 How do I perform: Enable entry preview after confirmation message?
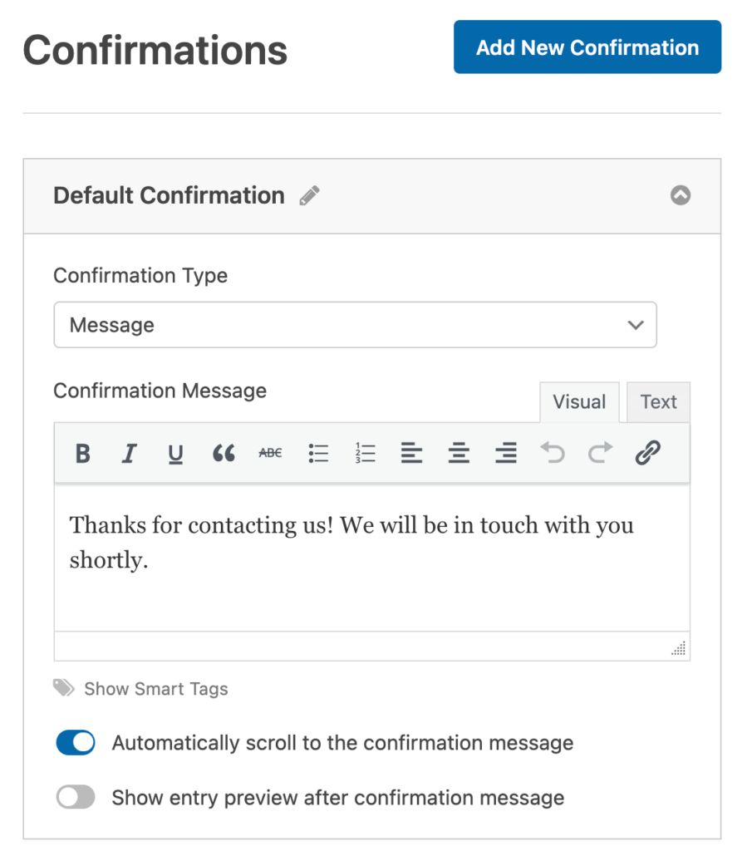coord(76,797)
